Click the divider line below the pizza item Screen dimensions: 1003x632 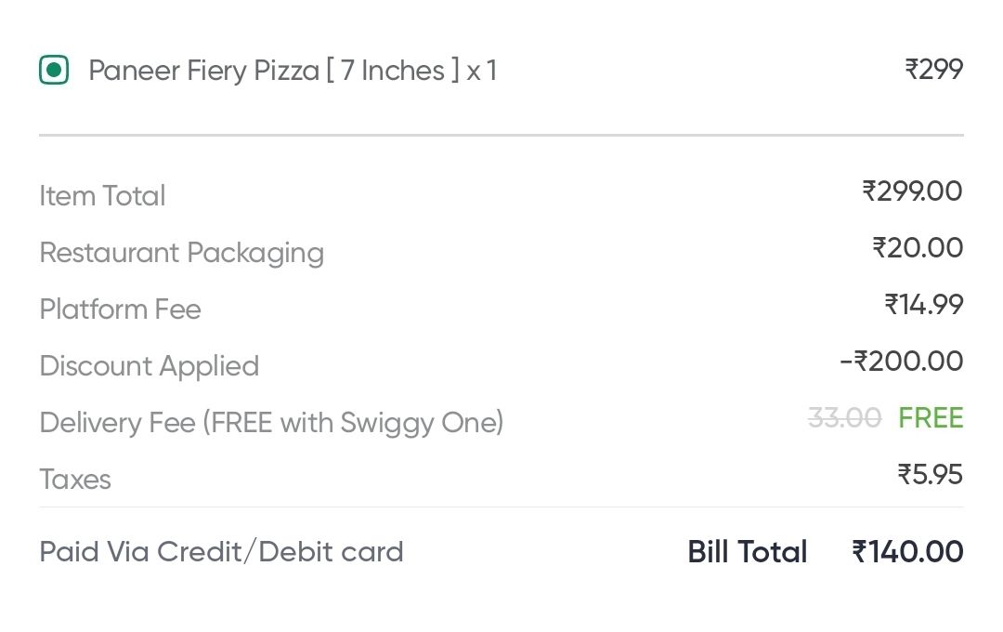coord(501,136)
